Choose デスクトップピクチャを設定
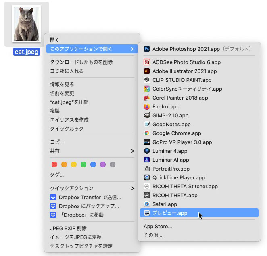Viewport: 267px width, 256px height. pos(81,246)
